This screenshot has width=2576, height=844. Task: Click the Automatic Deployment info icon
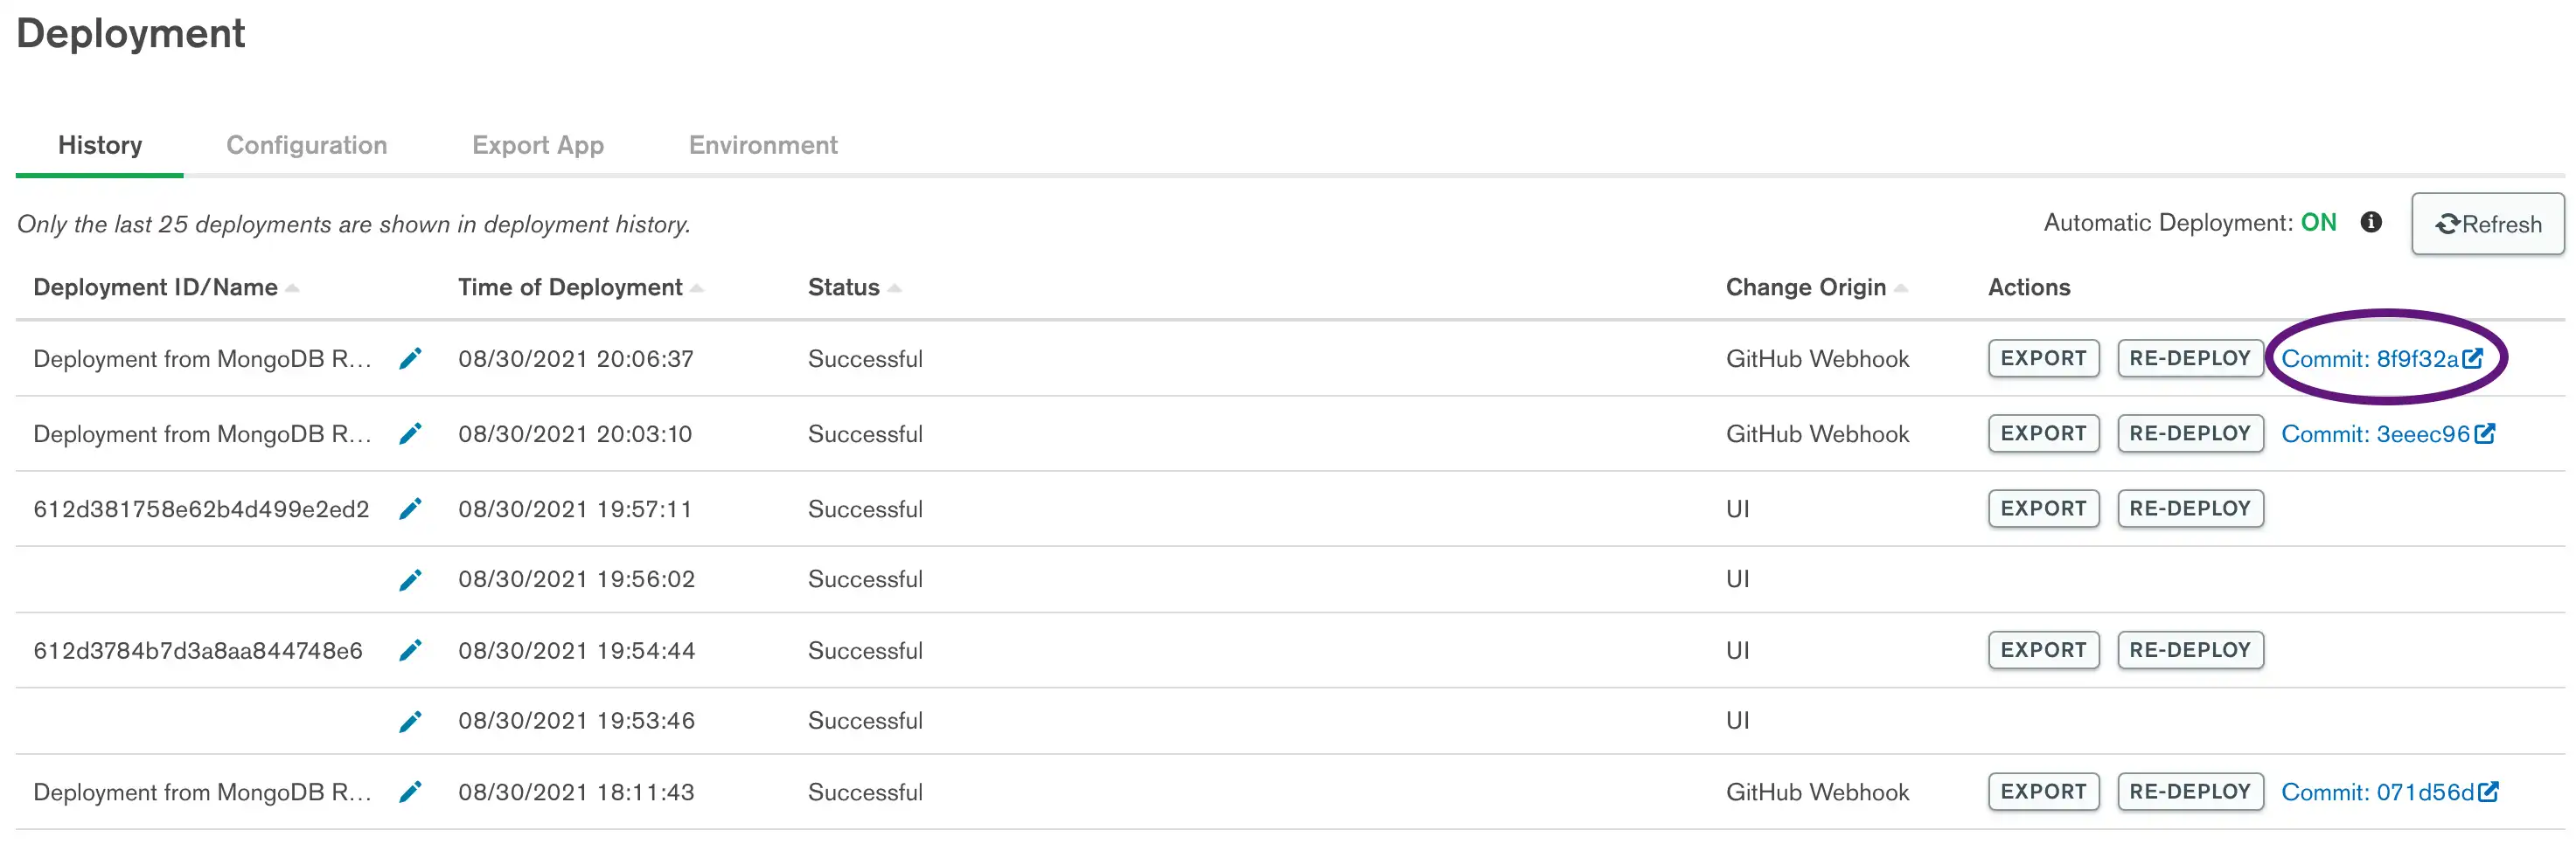coord(2370,223)
